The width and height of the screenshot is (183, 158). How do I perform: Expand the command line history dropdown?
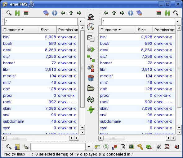pyautogui.click(x=89, y=147)
